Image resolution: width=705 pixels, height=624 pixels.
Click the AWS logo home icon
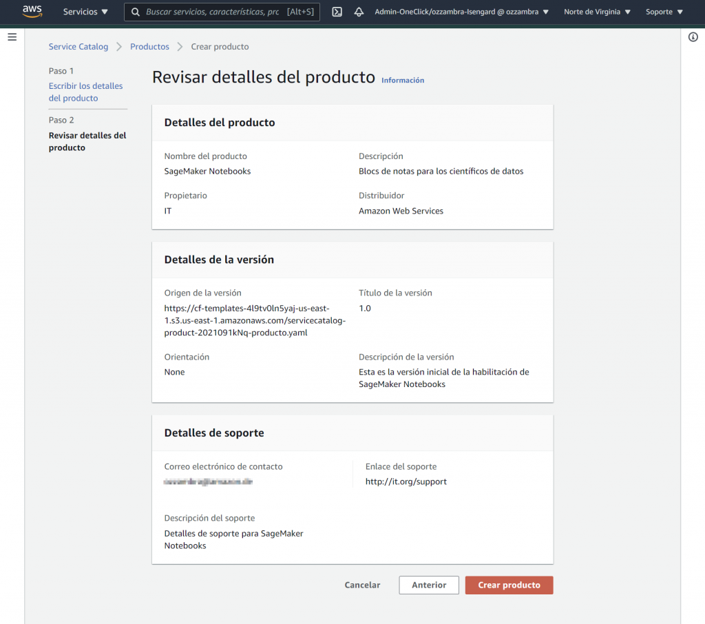32,11
